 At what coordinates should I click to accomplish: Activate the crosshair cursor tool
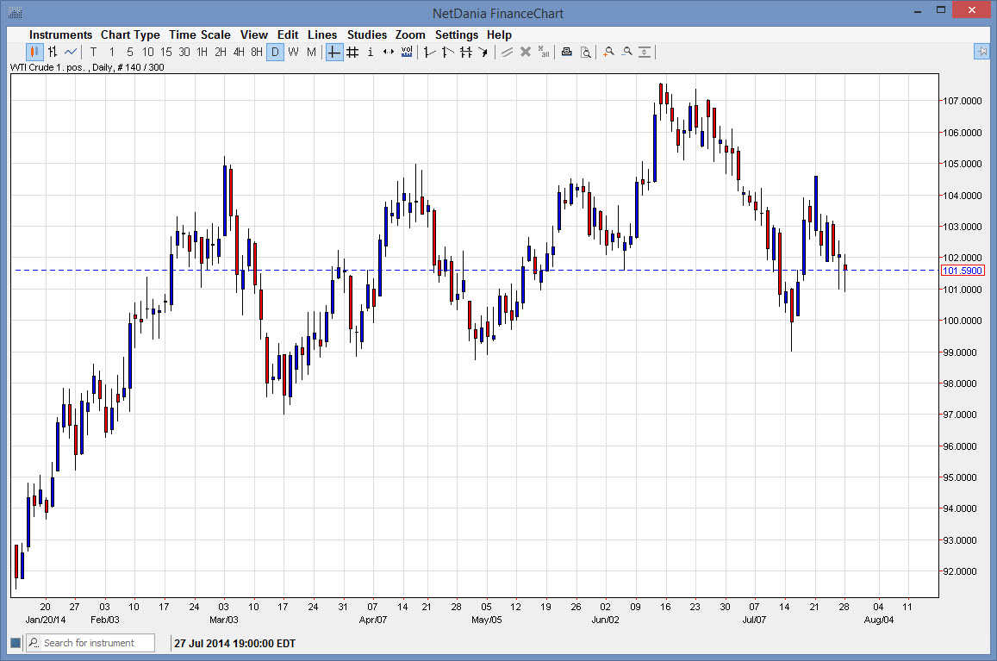pos(333,52)
